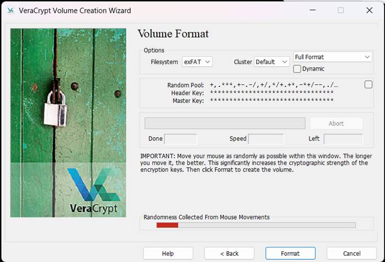The width and height of the screenshot is (385, 262).
Task: Click the VeraCrypt title bar icon
Action: (x=11, y=10)
